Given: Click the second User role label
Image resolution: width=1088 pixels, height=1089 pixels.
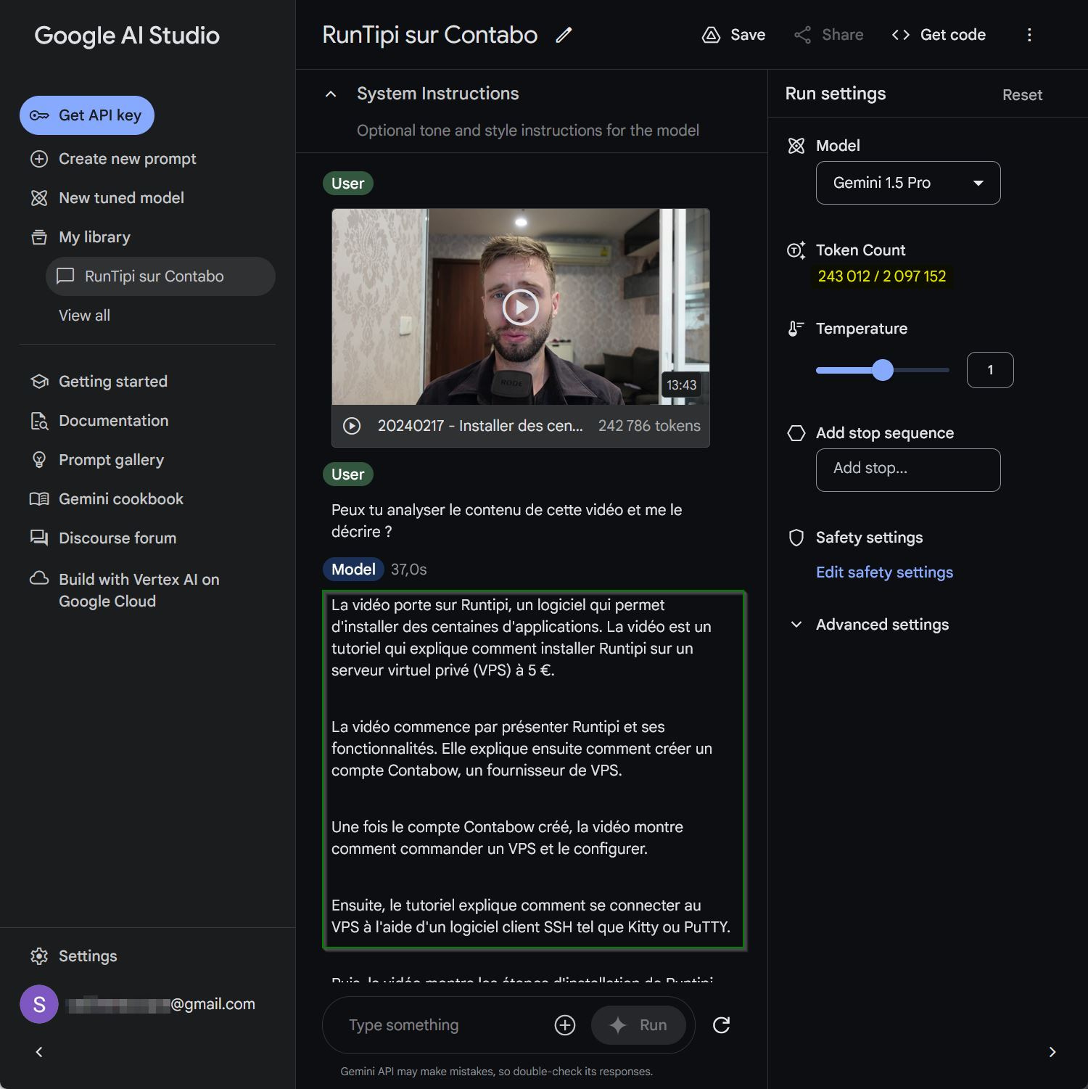Looking at the screenshot, I should (x=348, y=474).
